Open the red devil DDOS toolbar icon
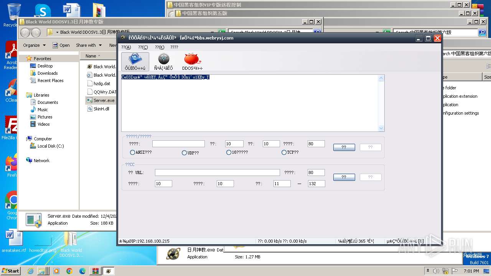The image size is (491, 276). tap(192, 61)
